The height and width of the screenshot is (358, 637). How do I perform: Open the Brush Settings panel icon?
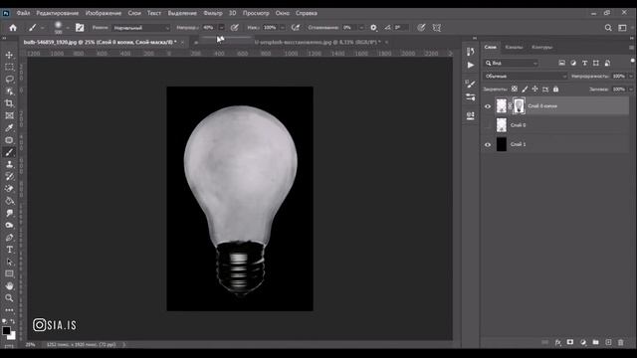(x=471, y=84)
